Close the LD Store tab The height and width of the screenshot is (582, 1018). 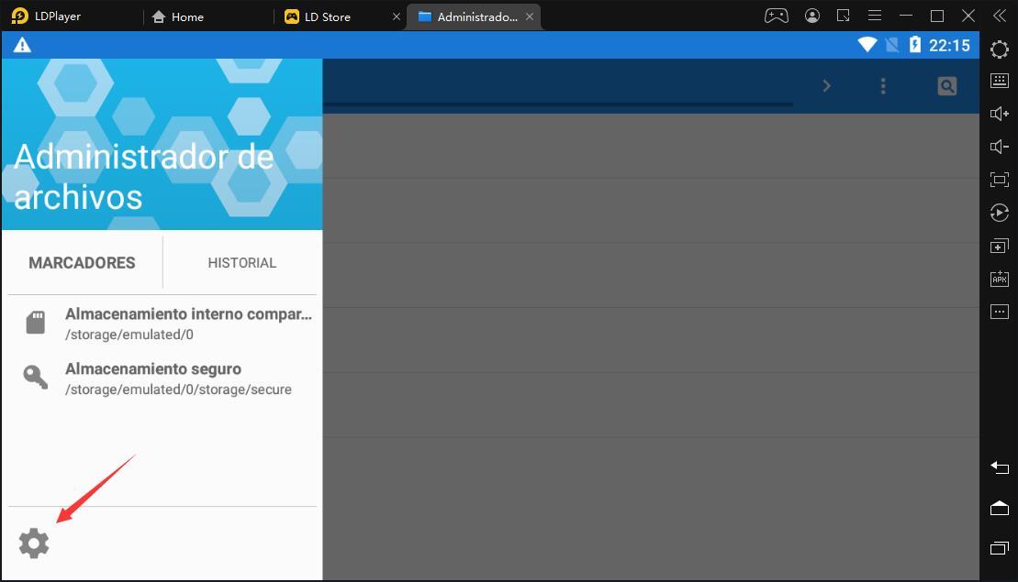point(396,16)
